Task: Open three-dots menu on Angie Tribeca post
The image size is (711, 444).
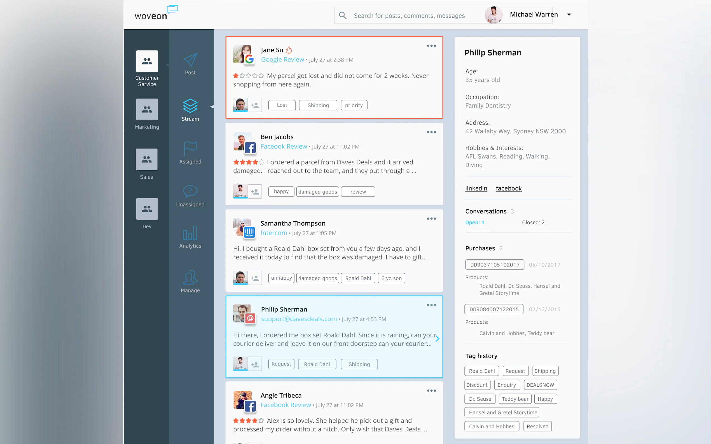Action: pos(431,391)
